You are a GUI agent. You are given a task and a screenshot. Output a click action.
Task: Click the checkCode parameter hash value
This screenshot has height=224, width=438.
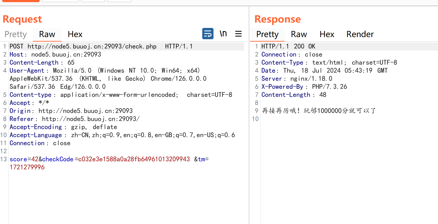point(134,159)
